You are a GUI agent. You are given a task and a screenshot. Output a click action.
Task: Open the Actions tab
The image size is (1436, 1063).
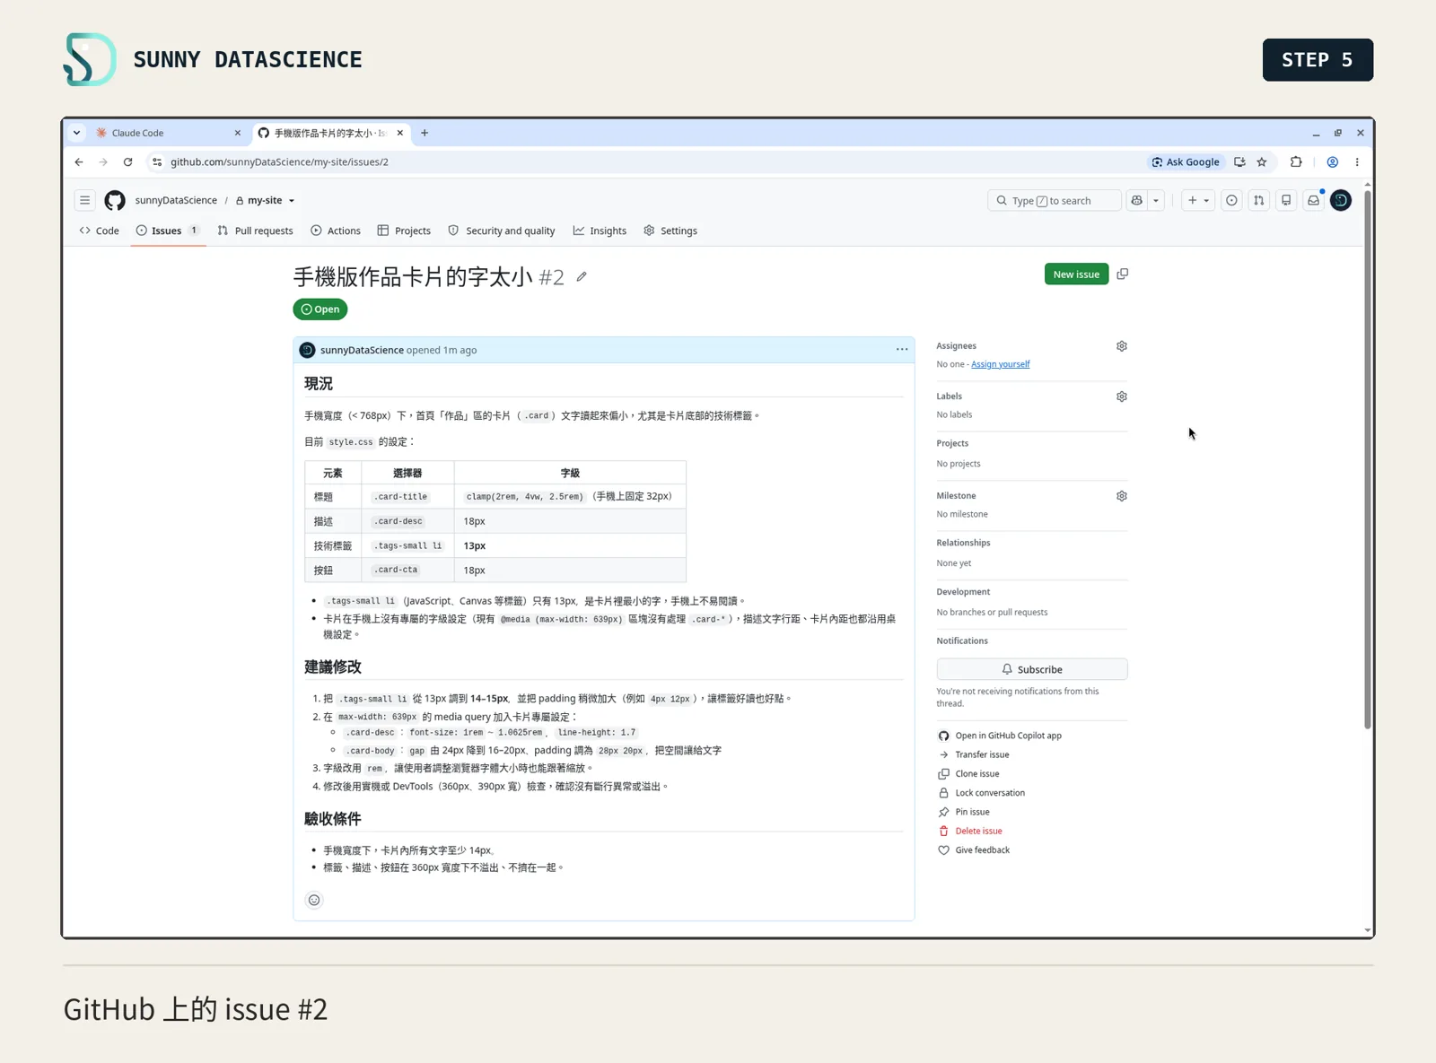[336, 231]
